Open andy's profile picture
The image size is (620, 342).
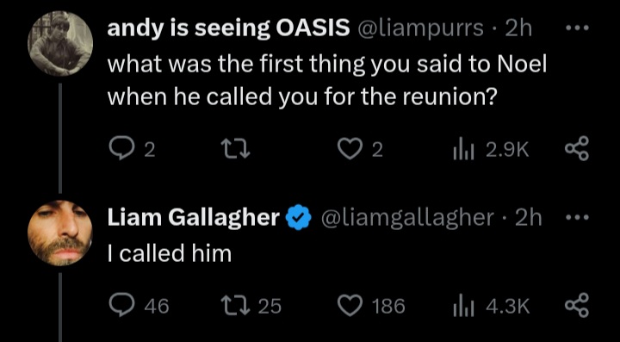60,43
